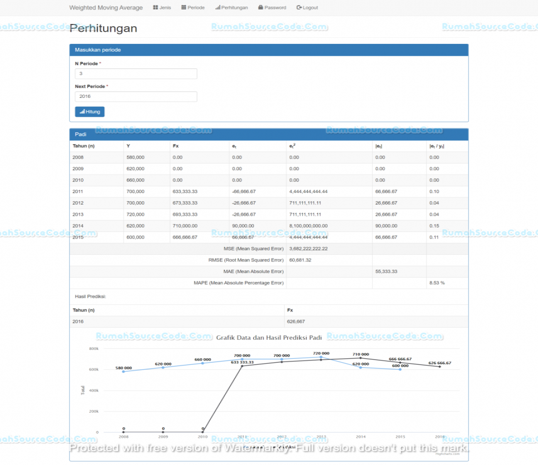This screenshot has width=538, height=465.
Task: Select the Perhitungan nav item
Action: point(231,7)
